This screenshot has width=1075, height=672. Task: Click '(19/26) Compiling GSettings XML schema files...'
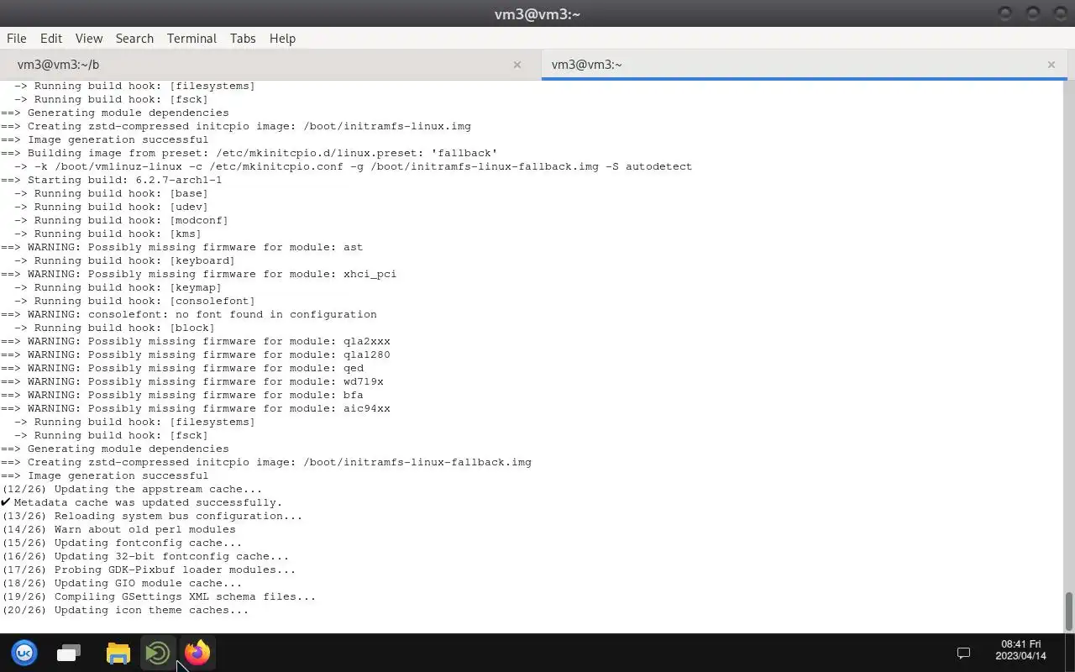click(x=159, y=596)
